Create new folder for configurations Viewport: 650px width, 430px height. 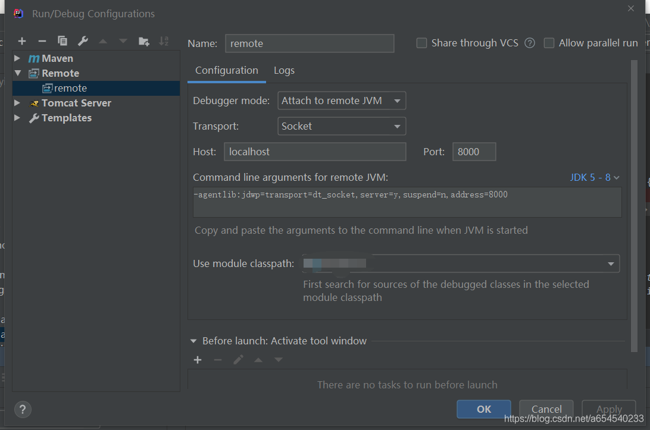144,41
